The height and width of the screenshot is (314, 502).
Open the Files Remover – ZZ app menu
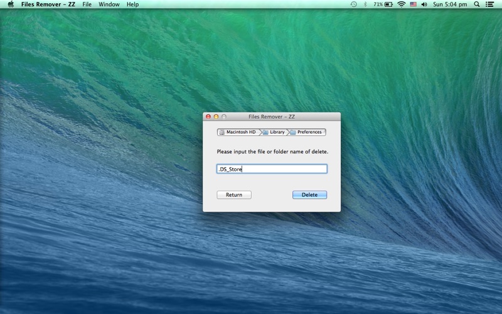click(48, 4)
